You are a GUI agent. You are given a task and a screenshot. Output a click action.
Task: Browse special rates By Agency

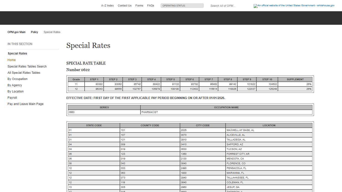tap(15, 85)
